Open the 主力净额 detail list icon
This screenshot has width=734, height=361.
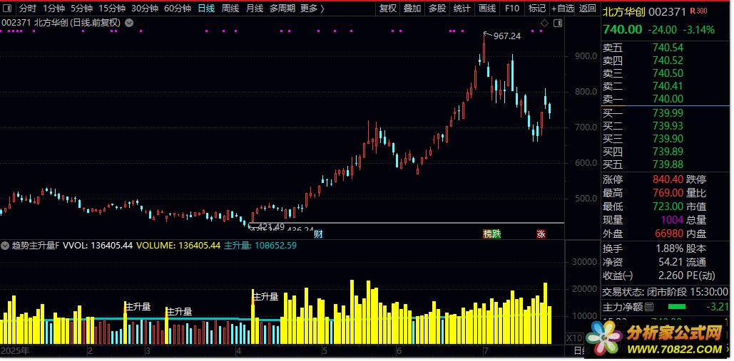649,307
